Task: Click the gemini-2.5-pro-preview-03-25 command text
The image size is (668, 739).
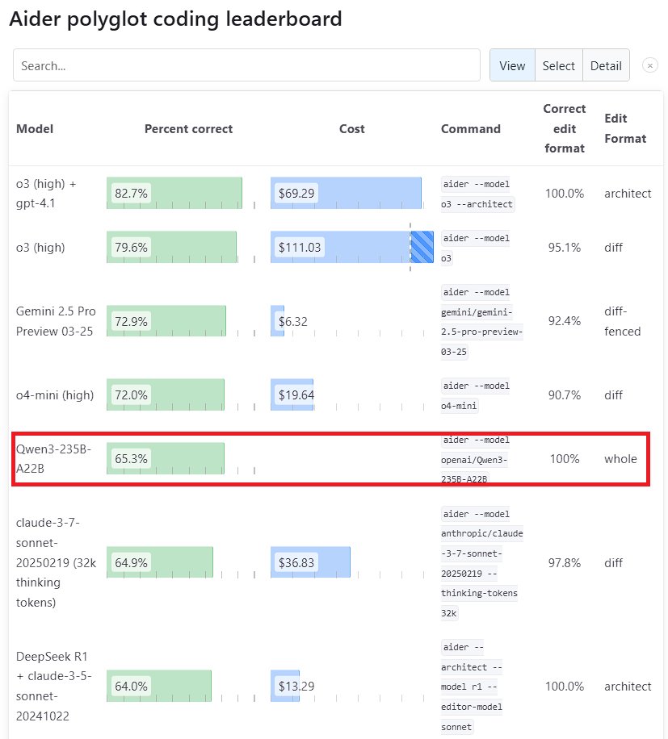Action: (x=481, y=322)
